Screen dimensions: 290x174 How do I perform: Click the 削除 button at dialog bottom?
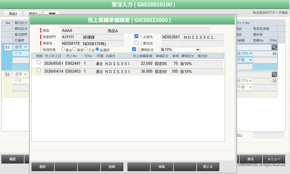coord(112,167)
